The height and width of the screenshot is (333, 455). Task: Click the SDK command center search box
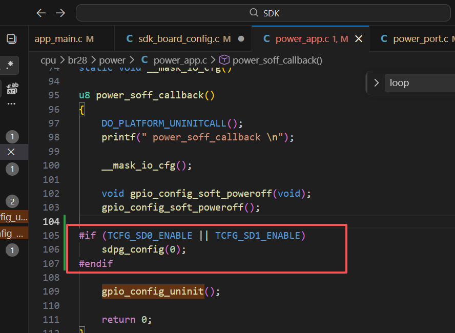click(263, 13)
